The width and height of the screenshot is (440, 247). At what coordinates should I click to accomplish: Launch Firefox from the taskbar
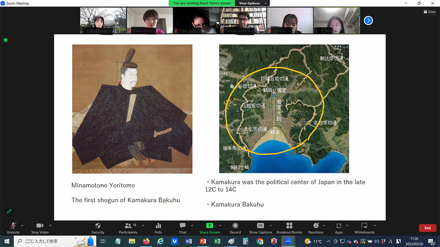(x=146, y=241)
